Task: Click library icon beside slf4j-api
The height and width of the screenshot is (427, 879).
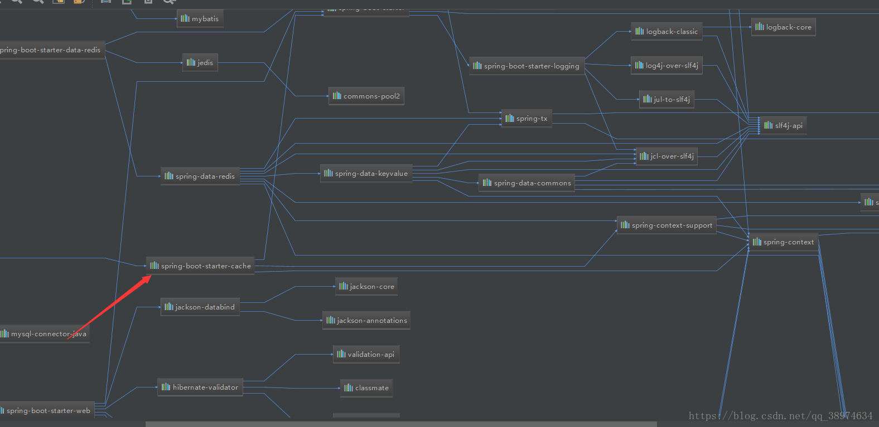Action: tap(769, 125)
